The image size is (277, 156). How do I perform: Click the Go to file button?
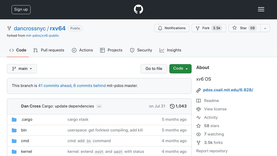154,69
